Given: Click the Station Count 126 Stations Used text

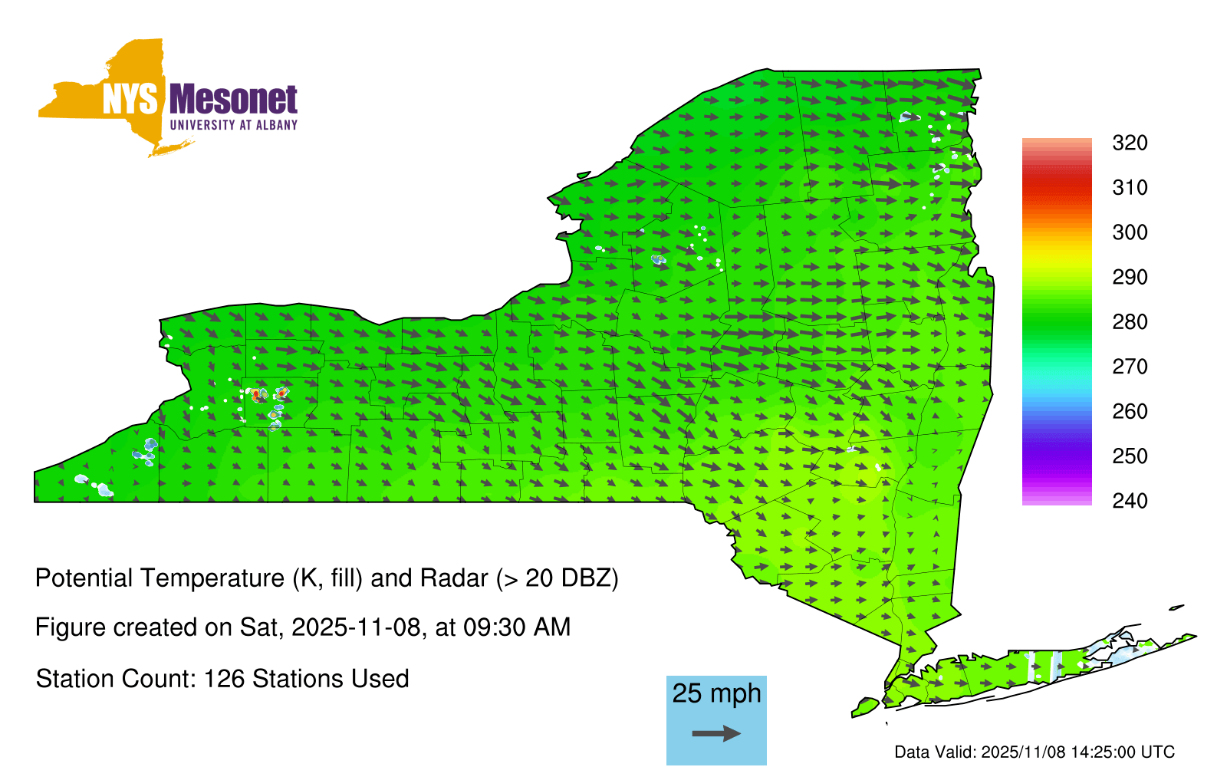Looking at the screenshot, I should coord(222,679).
